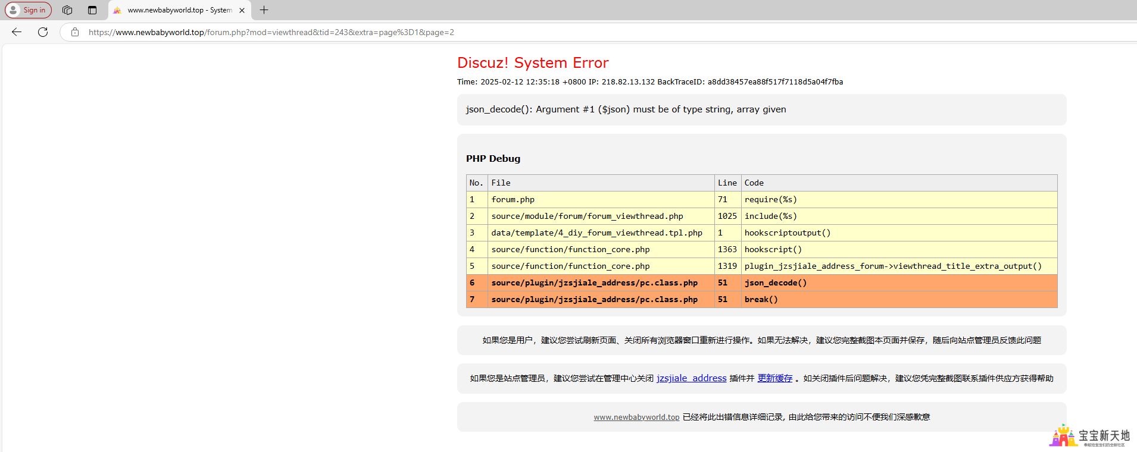The width and height of the screenshot is (1137, 452).
Task: Go back with the back arrow
Action: tap(17, 32)
